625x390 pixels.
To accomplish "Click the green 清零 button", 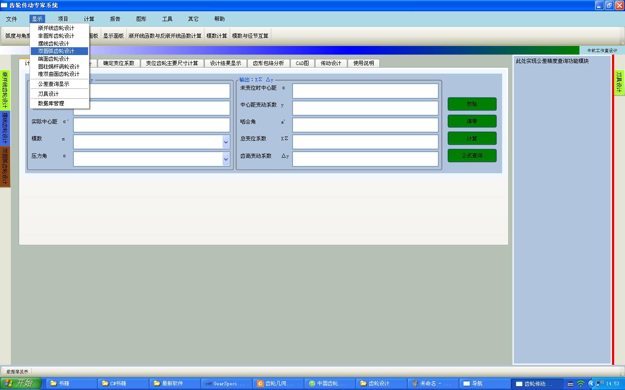I will (472, 121).
